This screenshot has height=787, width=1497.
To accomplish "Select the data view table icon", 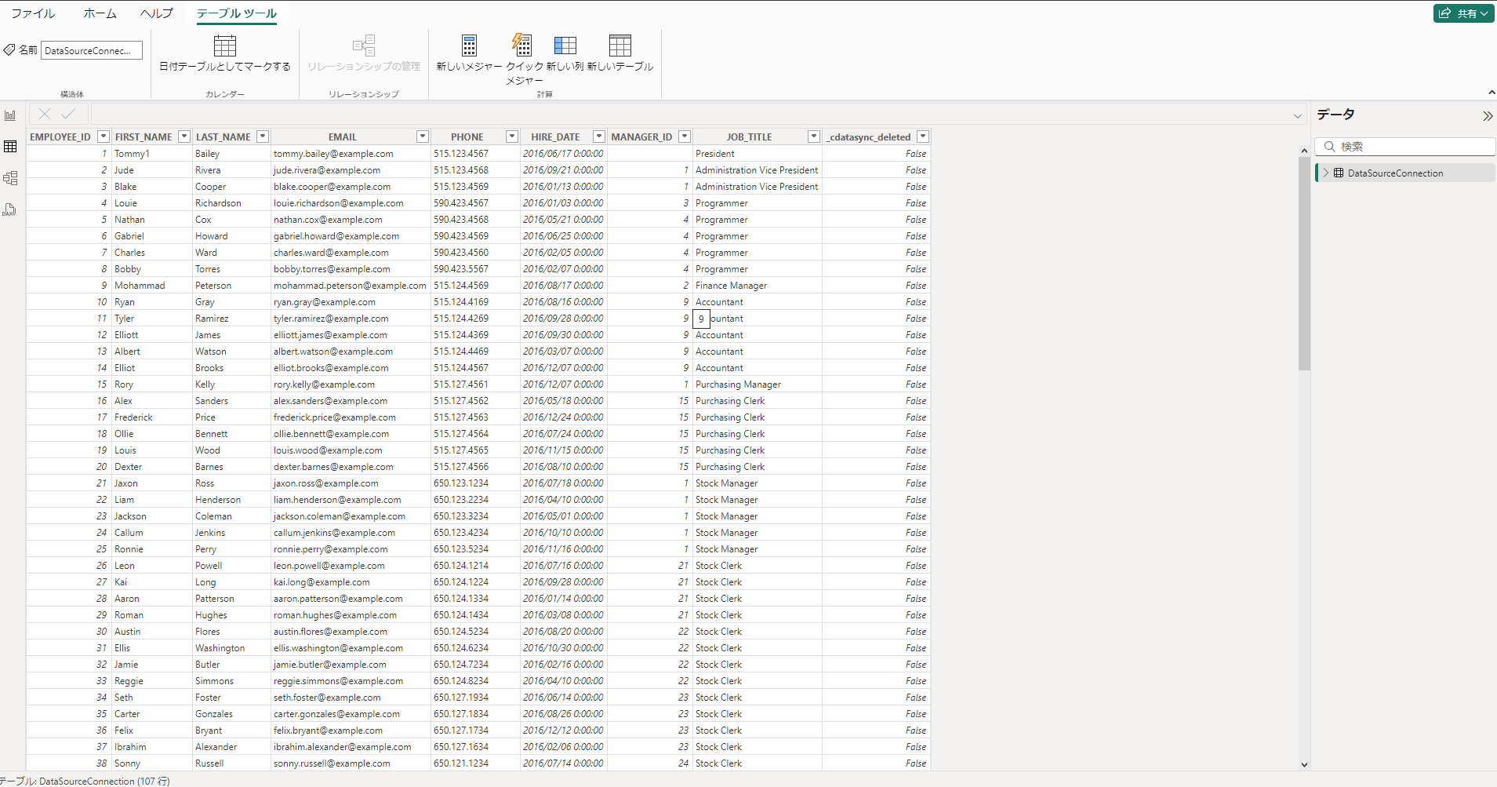I will click(x=10, y=146).
